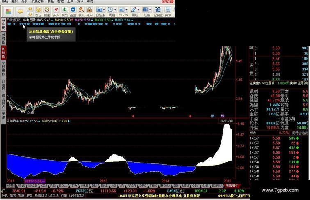This screenshot has width=310, height=200.
Task: Click the yellow down arrow in toolbar
Action: [30, 14]
